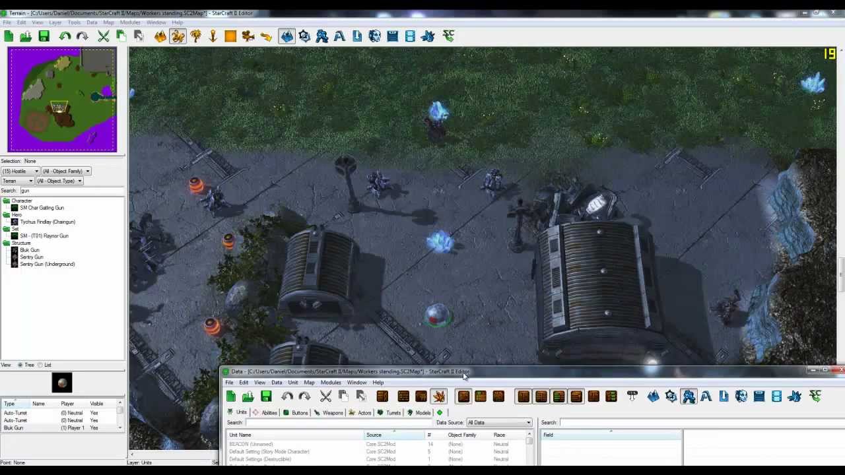The width and height of the screenshot is (845, 475).
Task: Select the Regions orange square layer icon
Action: 230,36
